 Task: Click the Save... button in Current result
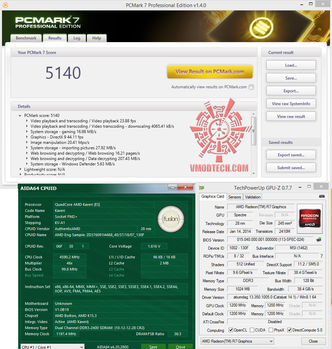click(291, 78)
